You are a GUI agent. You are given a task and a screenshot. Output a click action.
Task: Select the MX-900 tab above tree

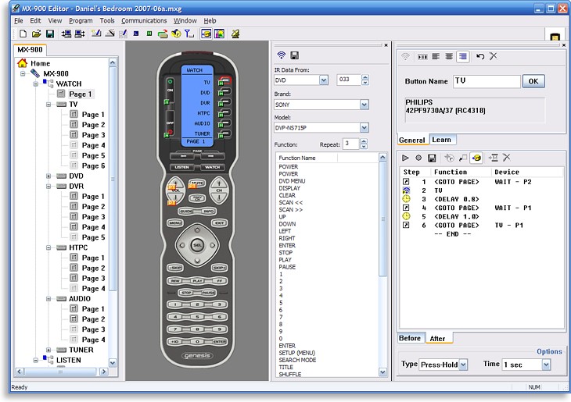coord(31,50)
